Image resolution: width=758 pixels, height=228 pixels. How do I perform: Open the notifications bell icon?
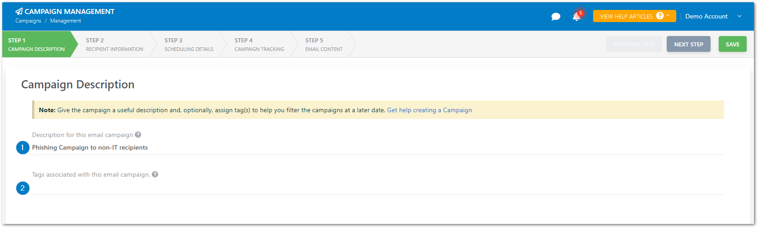[x=576, y=17]
